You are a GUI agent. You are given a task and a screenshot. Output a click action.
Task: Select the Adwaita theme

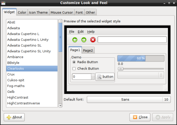click(32, 28)
